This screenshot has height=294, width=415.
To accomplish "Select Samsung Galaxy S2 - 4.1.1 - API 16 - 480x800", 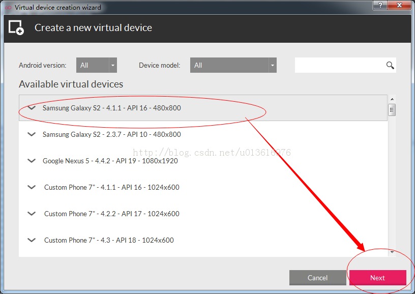I will point(203,108).
